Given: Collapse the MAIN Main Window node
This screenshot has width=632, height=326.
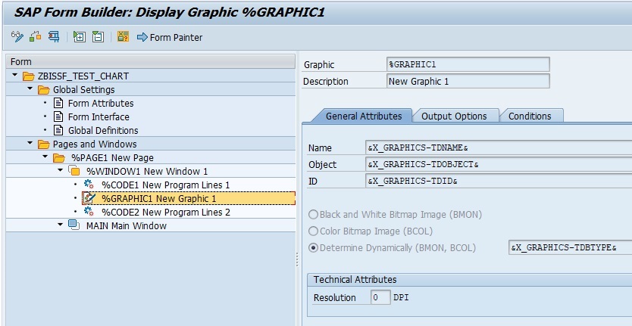Looking at the screenshot, I should pos(61,225).
